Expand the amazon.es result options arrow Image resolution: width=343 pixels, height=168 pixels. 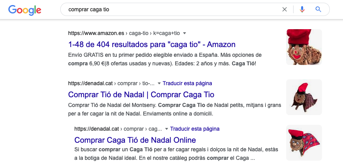click(x=185, y=33)
